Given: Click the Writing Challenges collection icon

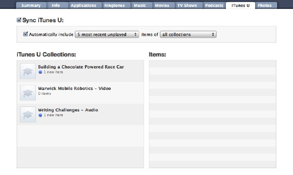Looking at the screenshot, I should 28,114.
